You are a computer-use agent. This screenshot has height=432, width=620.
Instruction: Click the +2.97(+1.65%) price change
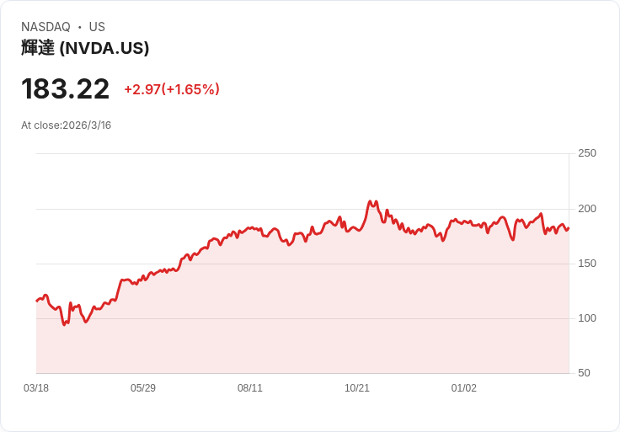[x=172, y=89]
